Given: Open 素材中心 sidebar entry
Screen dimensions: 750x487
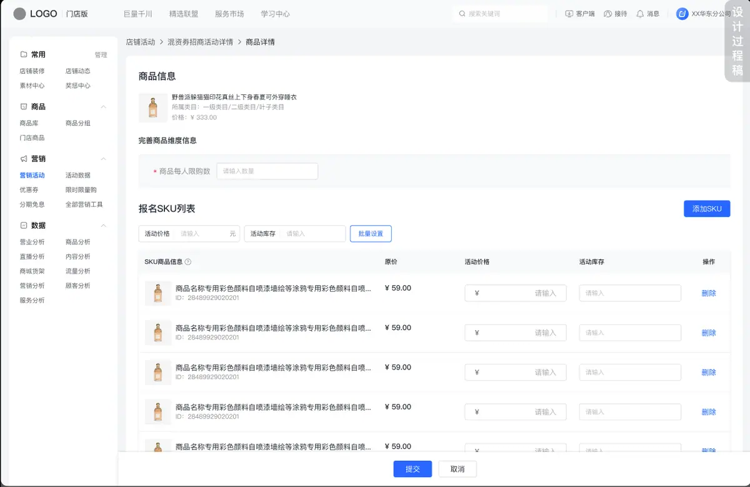Looking at the screenshot, I should pos(32,86).
